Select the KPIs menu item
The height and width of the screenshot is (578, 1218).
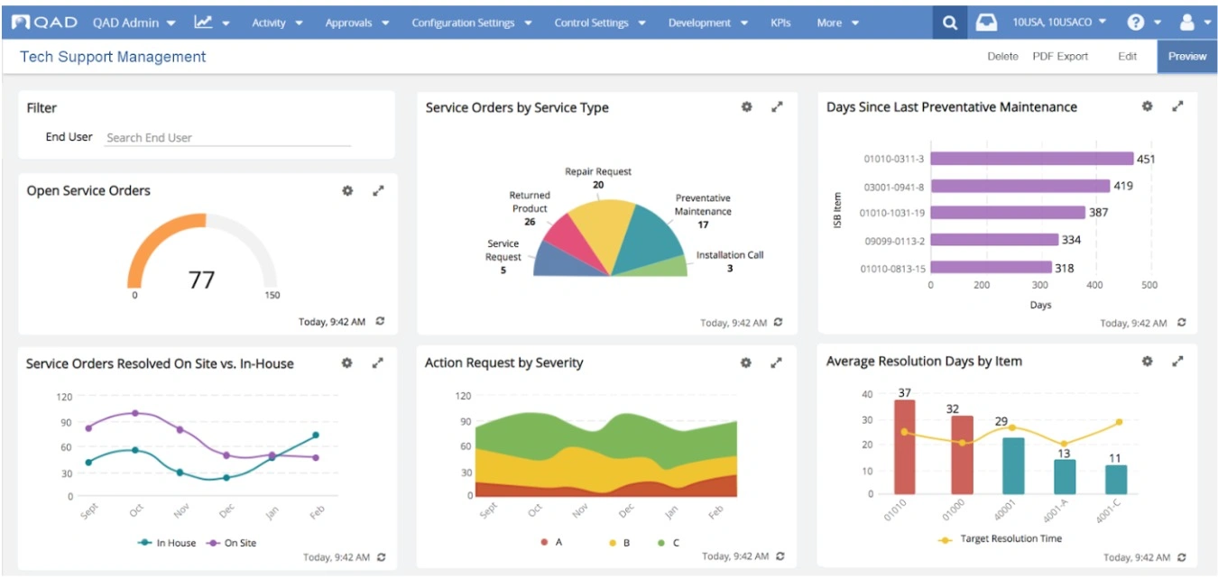coord(780,23)
